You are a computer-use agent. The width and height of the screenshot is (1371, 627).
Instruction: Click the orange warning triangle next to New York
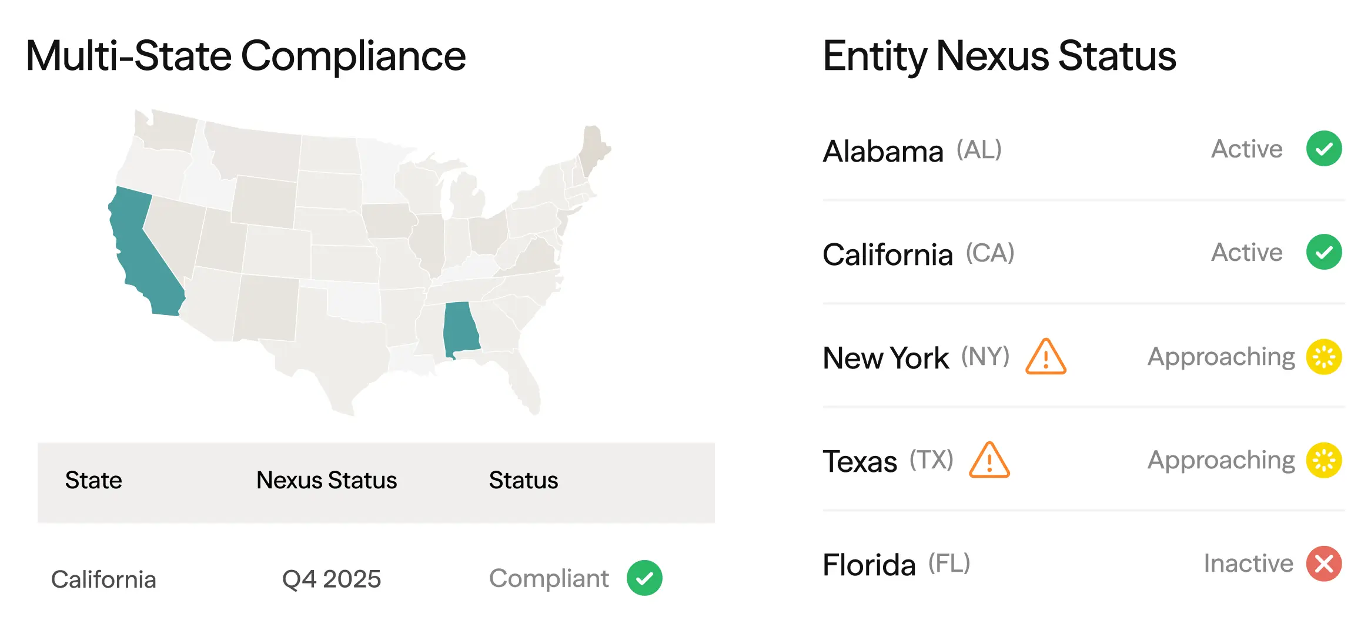click(x=1045, y=357)
